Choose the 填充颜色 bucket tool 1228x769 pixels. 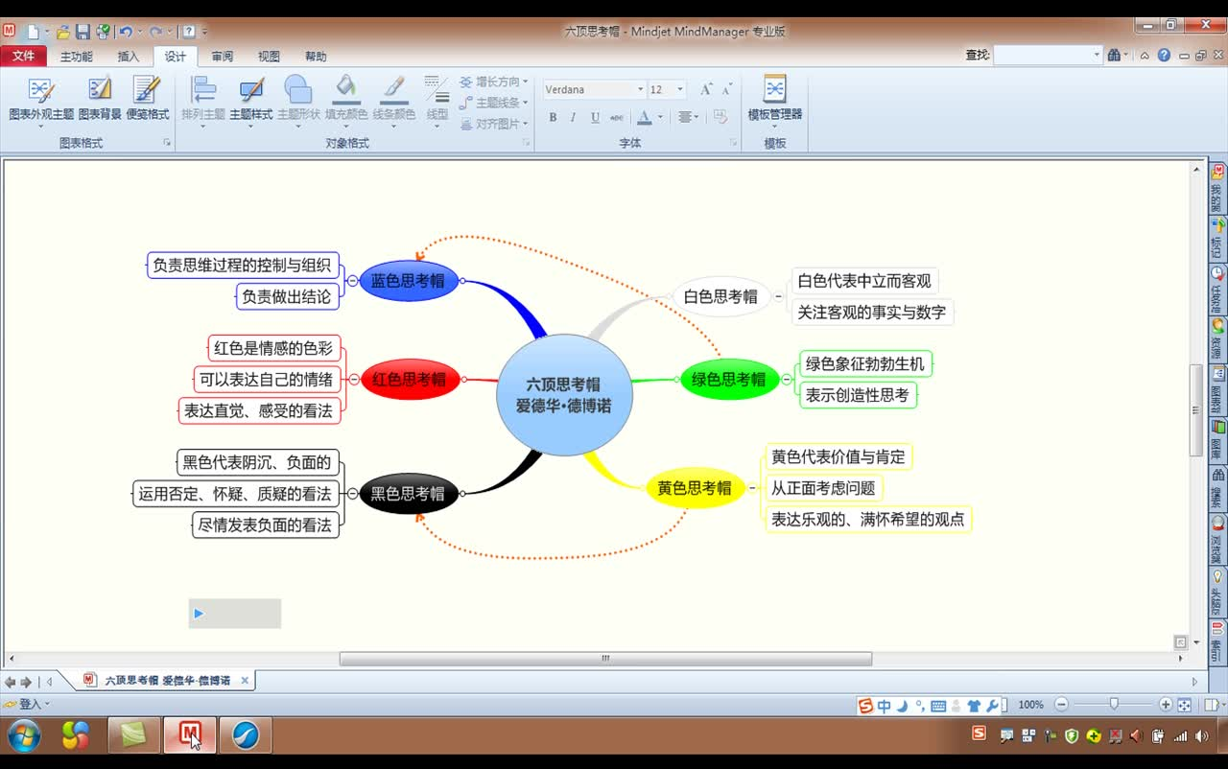347,99
